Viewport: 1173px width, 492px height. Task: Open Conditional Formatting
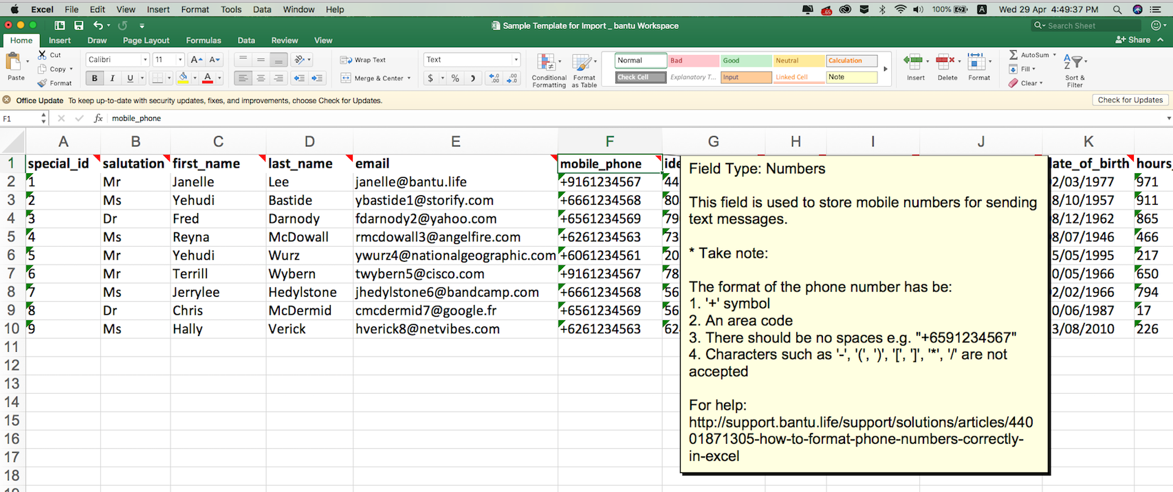click(549, 70)
